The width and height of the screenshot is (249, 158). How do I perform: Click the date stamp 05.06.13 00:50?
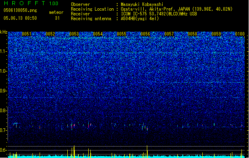[x=20, y=18]
